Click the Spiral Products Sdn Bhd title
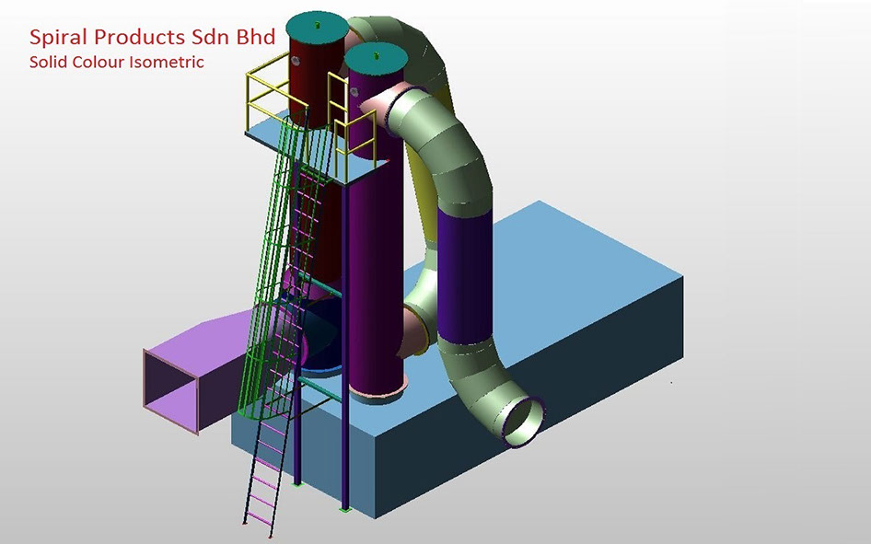 154,38
